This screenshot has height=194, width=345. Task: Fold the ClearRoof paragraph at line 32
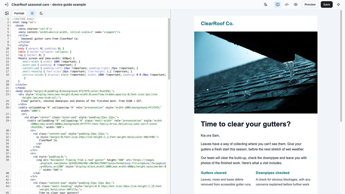click(x=10, y=137)
